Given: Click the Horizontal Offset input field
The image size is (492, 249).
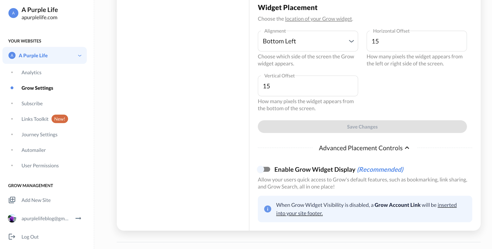Looking at the screenshot, I should coord(417,41).
